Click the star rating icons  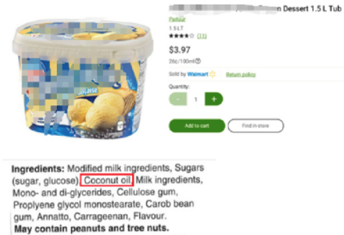181,36
